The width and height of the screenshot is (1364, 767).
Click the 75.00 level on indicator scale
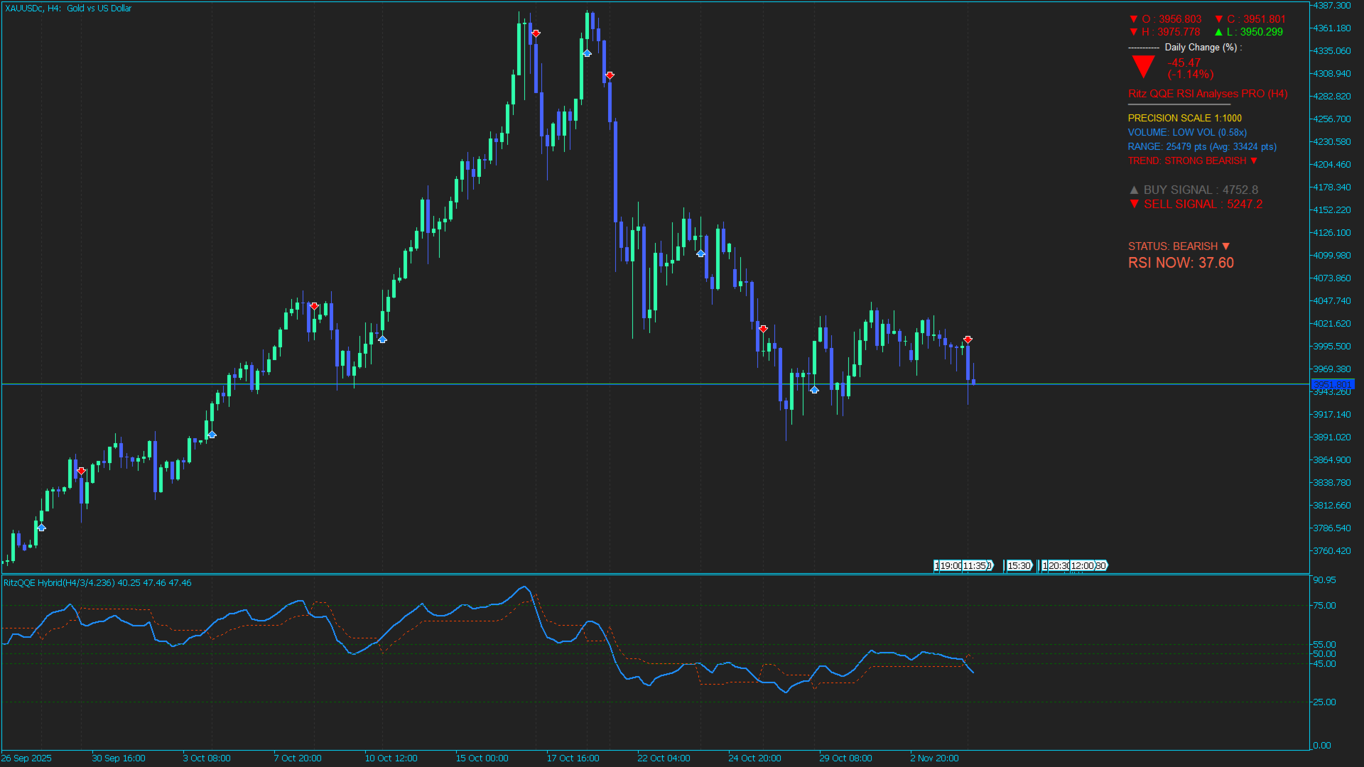pyautogui.click(x=1324, y=606)
